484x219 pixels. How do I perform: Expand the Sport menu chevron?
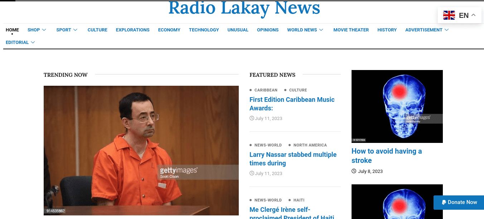click(x=76, y=30)
